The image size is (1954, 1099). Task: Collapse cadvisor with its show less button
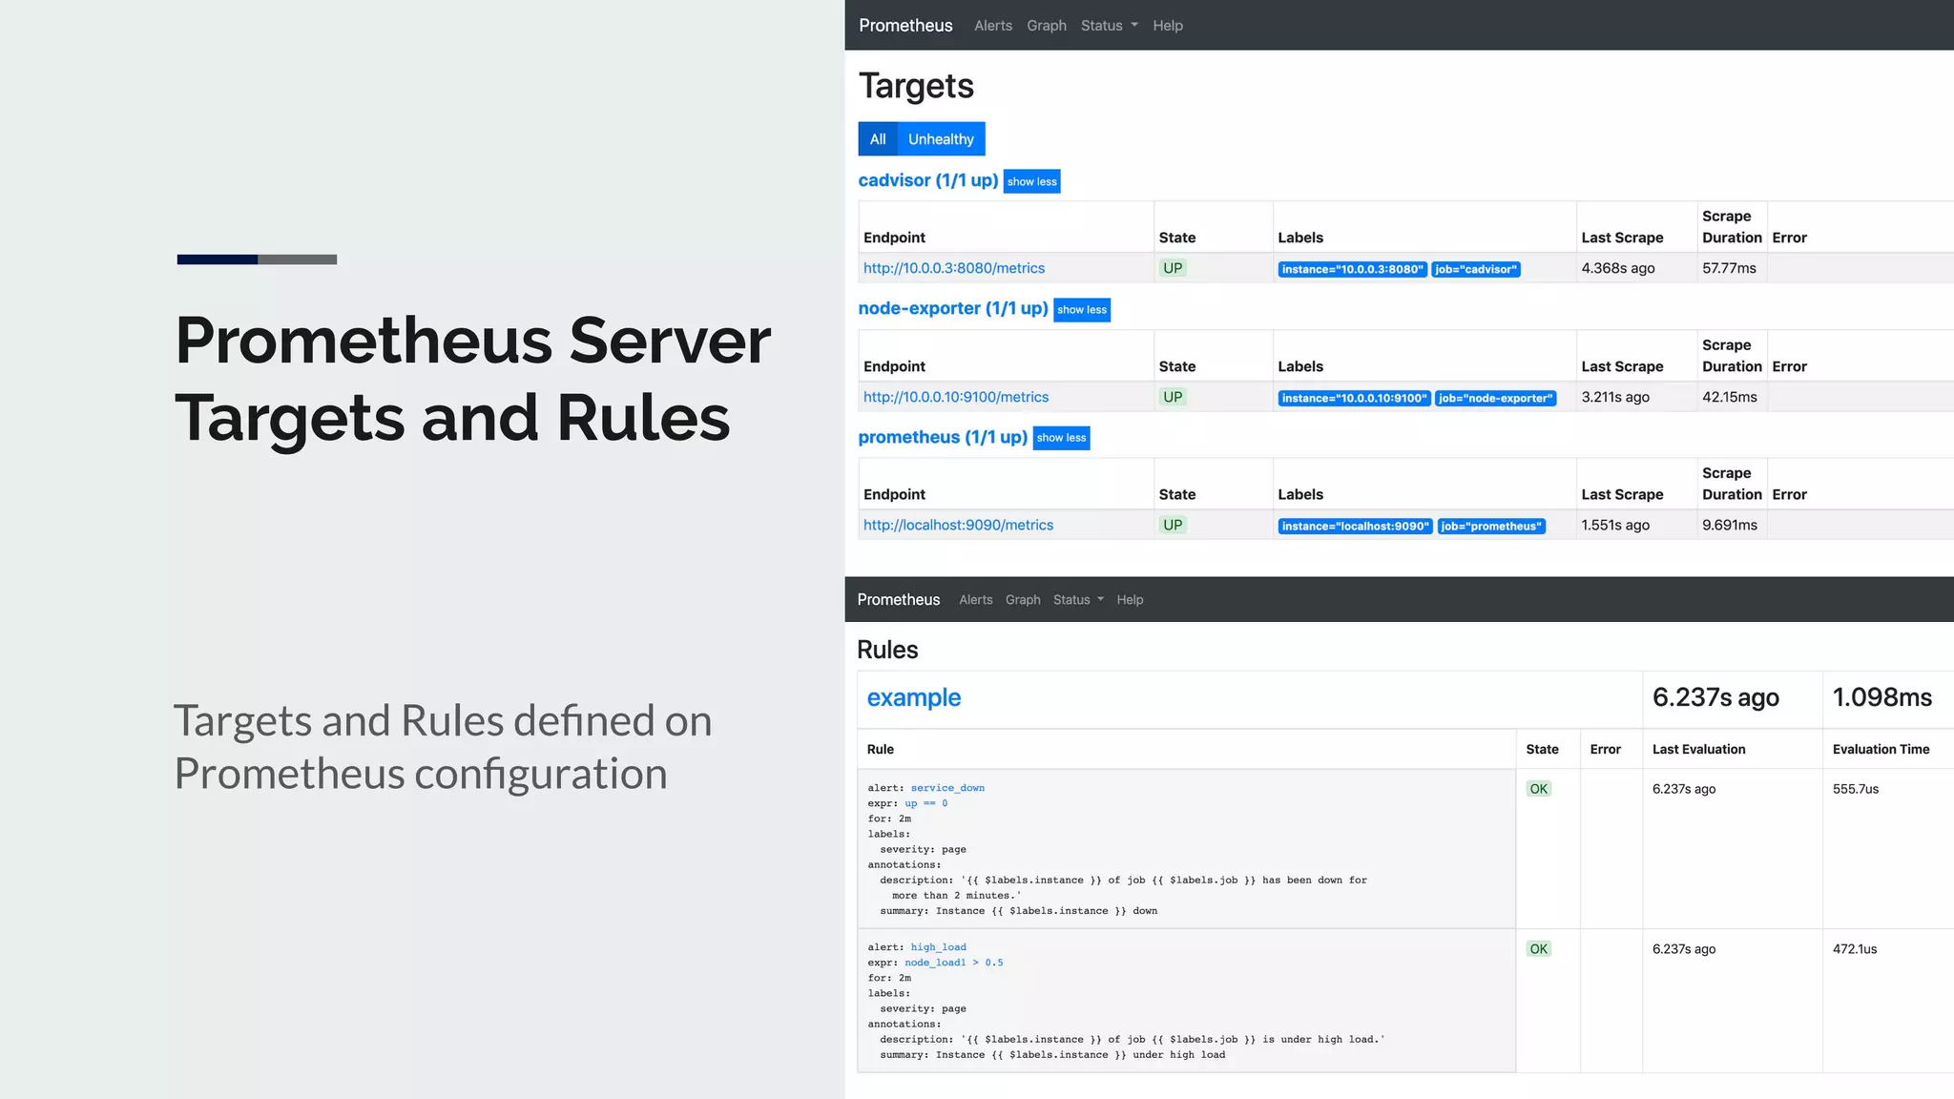pyautogui.click(x=1031, y=181)
